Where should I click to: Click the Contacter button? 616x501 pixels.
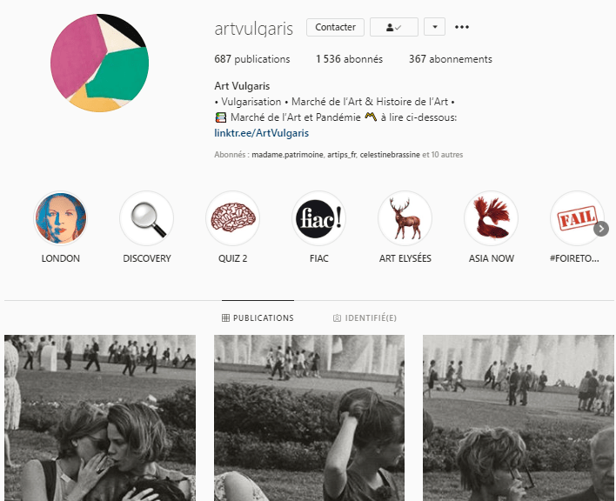point(335,27)
